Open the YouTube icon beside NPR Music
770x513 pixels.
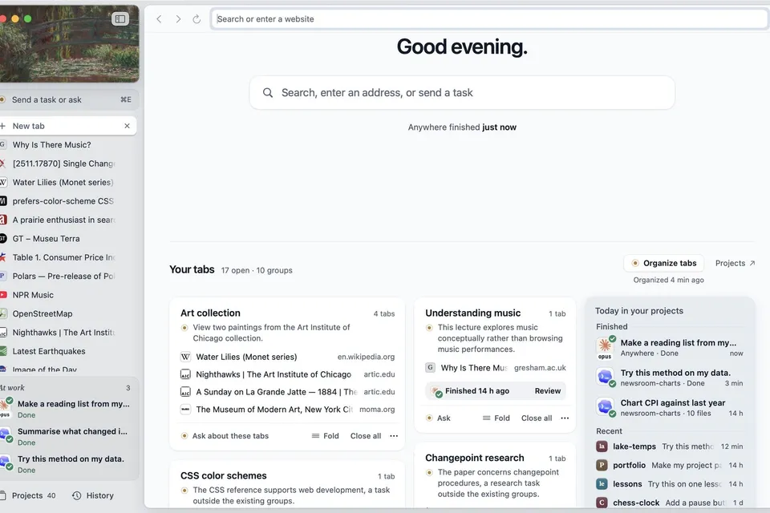[3, 295]
